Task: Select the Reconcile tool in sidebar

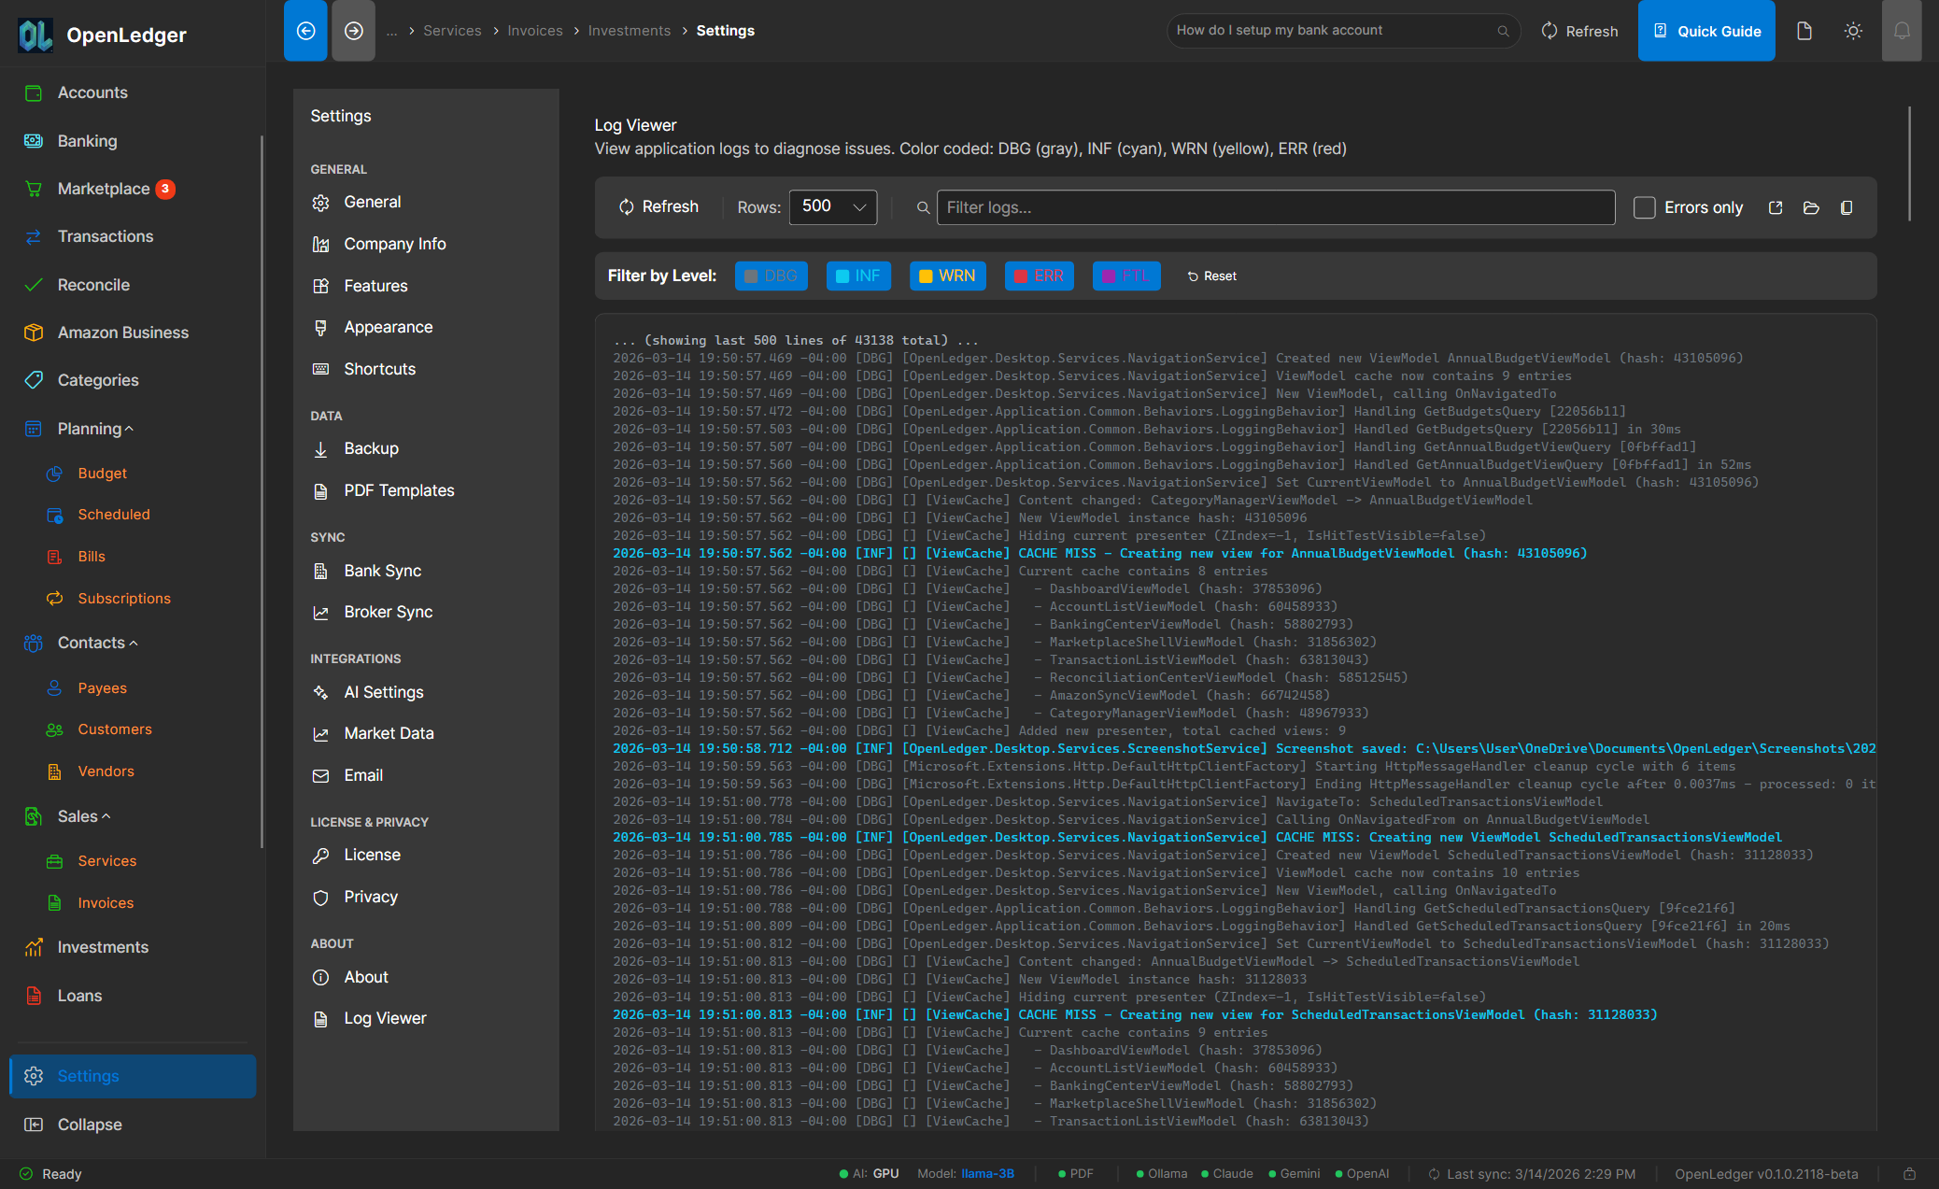Action: tap(93, 284)
